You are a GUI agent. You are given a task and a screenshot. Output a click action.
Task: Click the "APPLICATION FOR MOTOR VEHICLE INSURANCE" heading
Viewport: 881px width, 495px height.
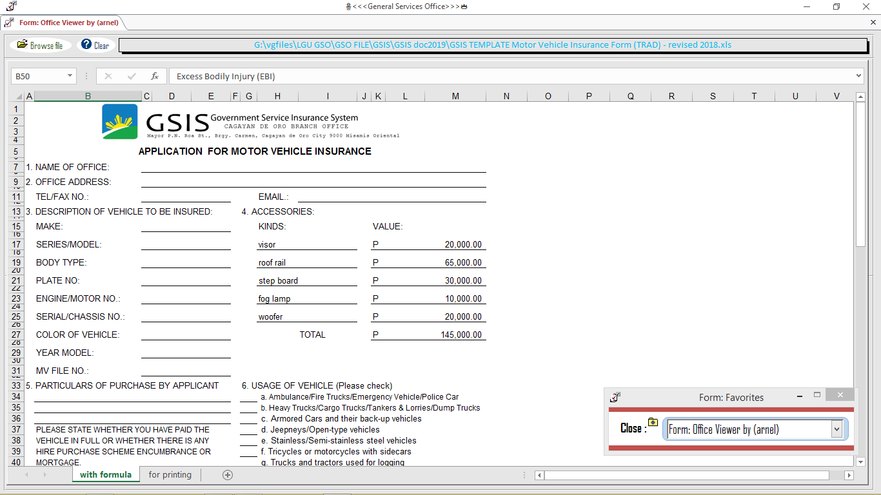(255, 151)
